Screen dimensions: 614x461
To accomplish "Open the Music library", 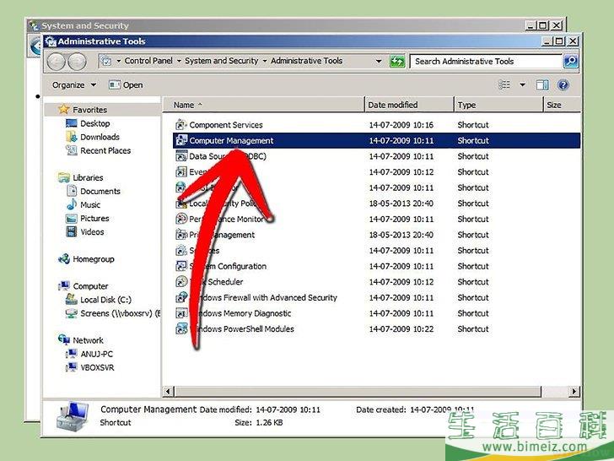I will pos(83,204).
